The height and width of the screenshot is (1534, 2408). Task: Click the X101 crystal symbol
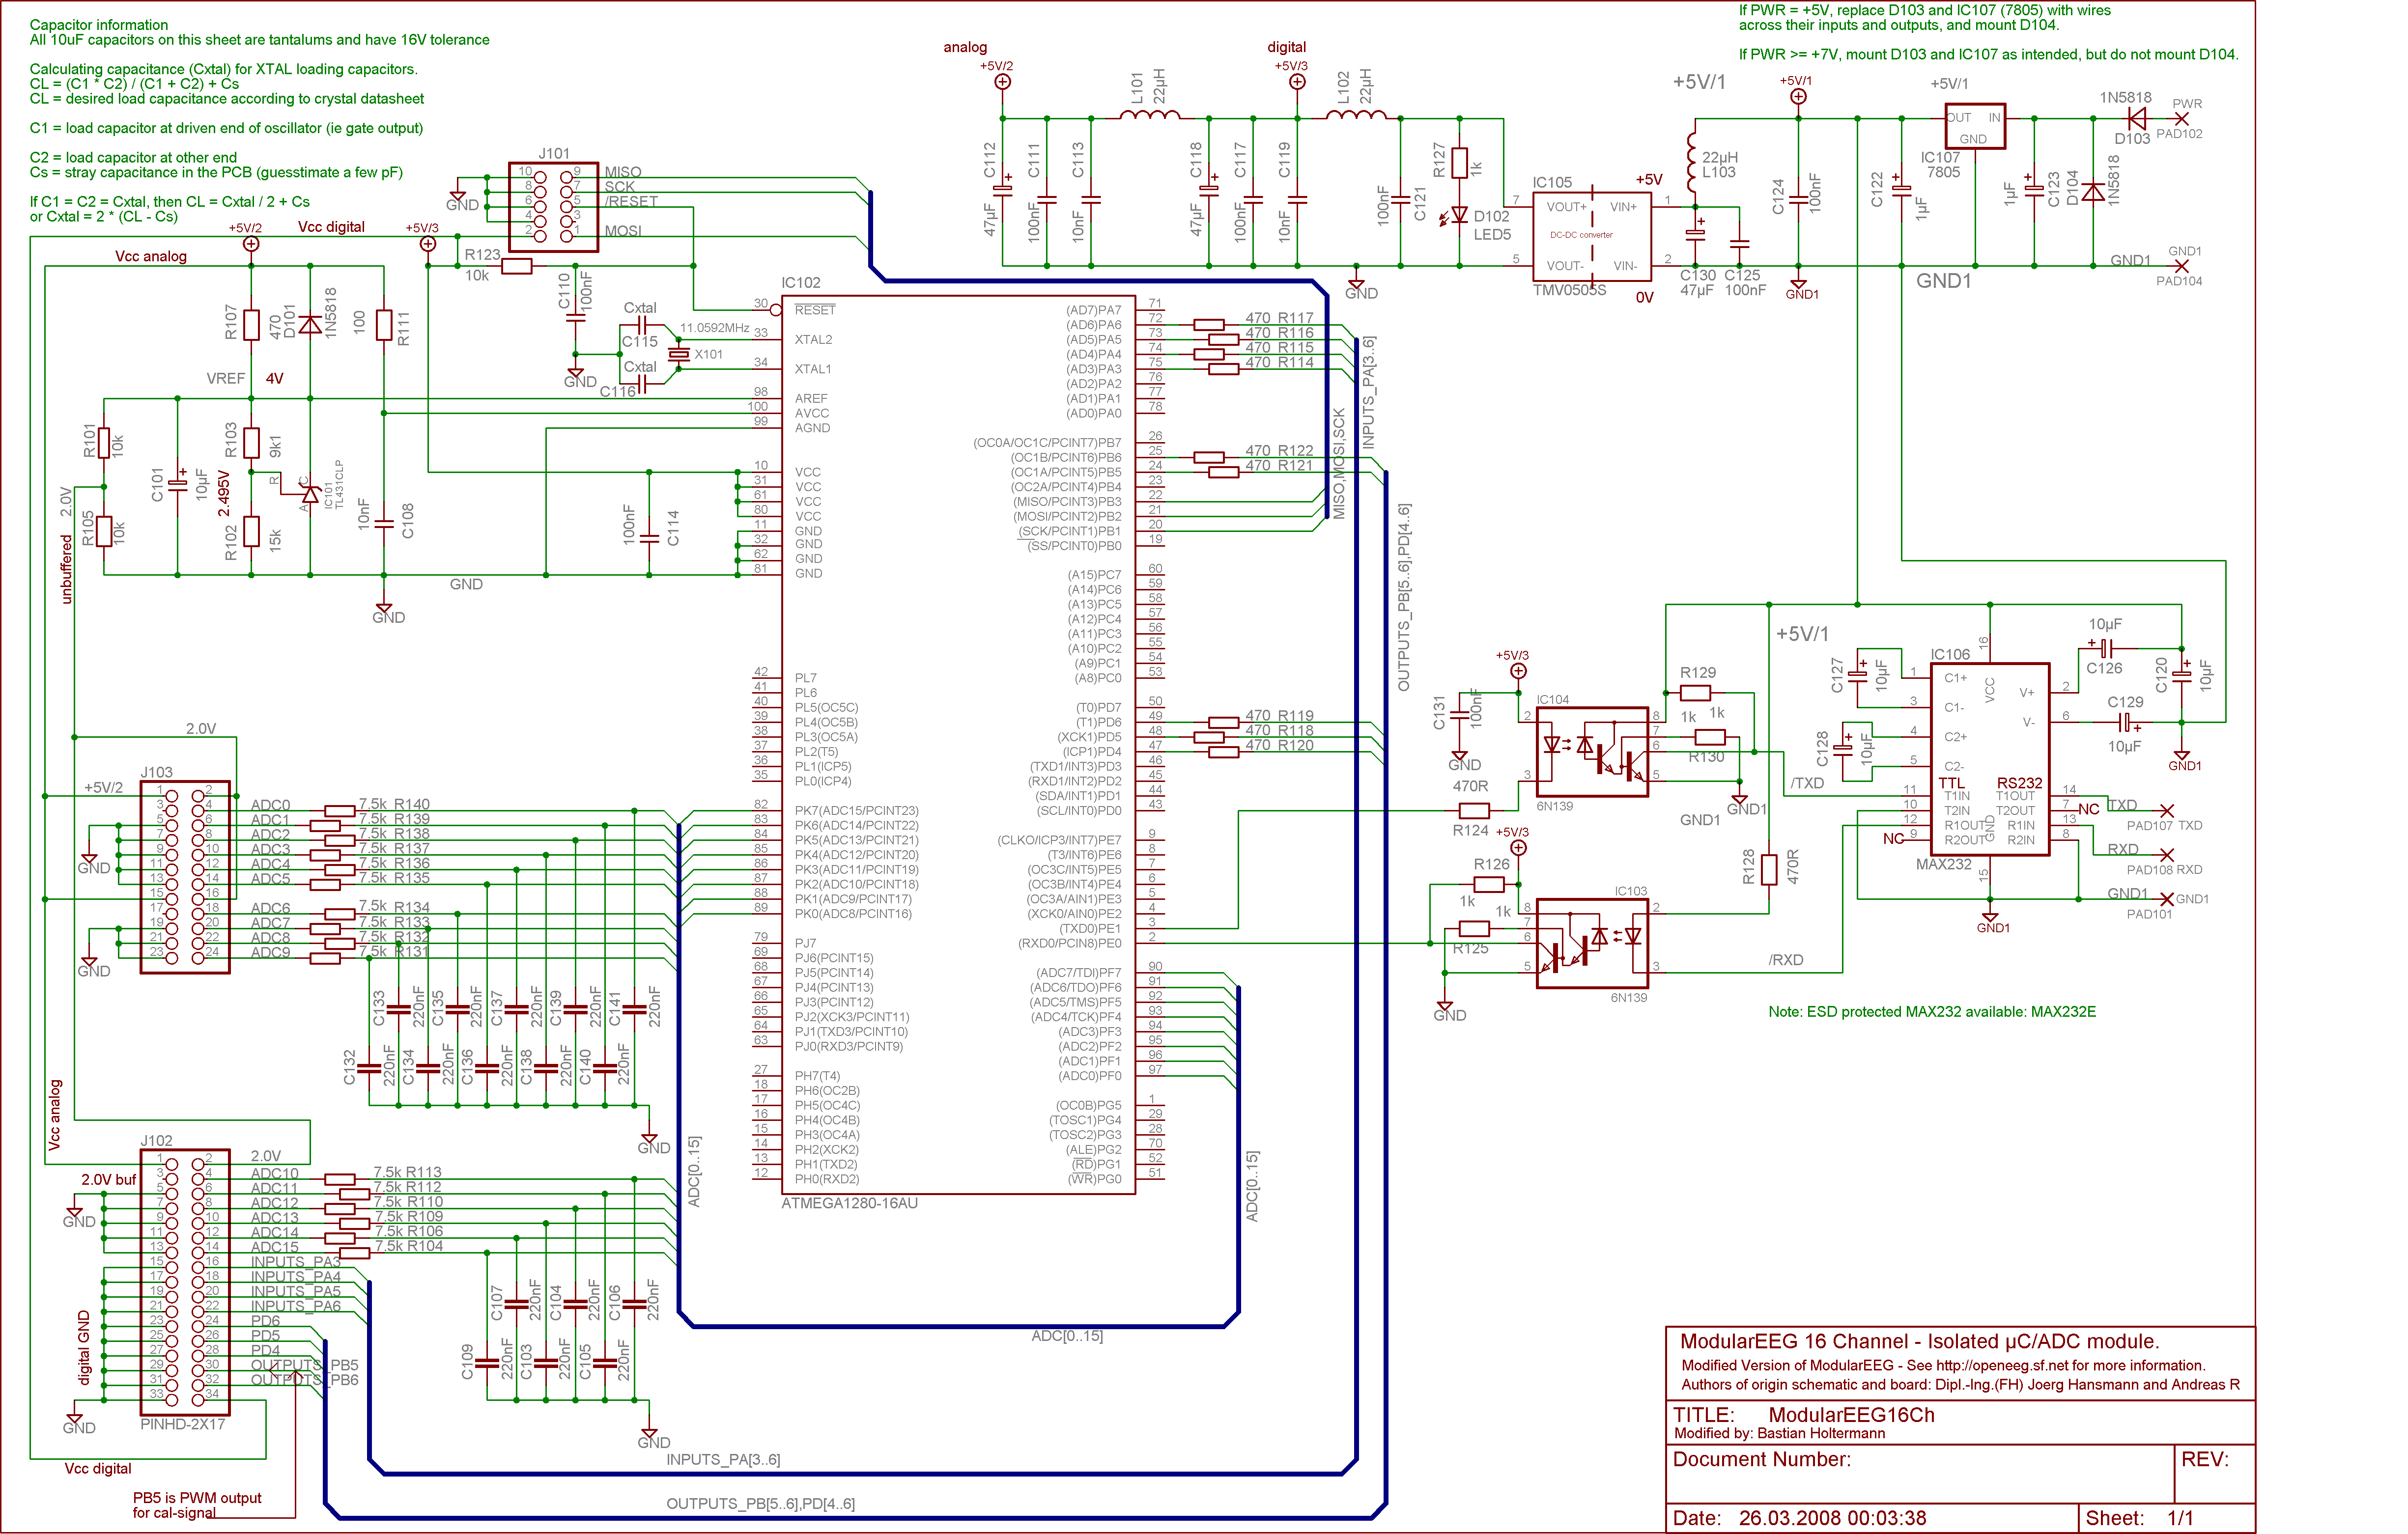679,354
